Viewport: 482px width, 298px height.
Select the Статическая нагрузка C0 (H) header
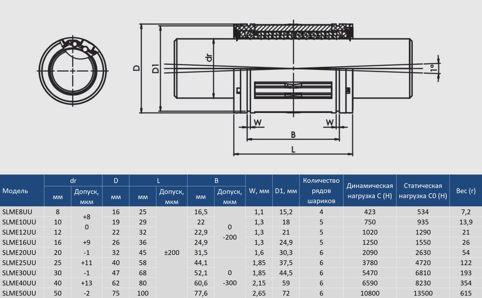tap(423, 190)
